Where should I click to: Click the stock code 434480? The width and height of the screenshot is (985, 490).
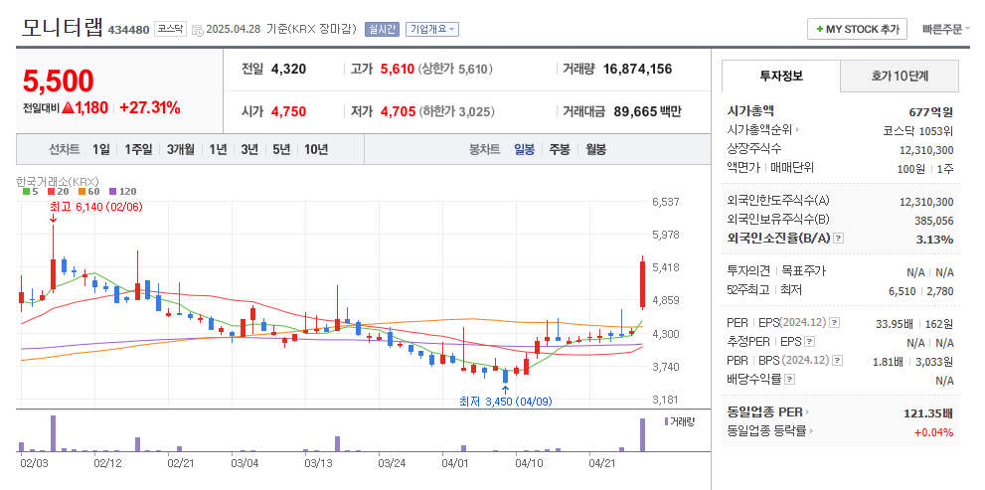(x=129, y=30)
